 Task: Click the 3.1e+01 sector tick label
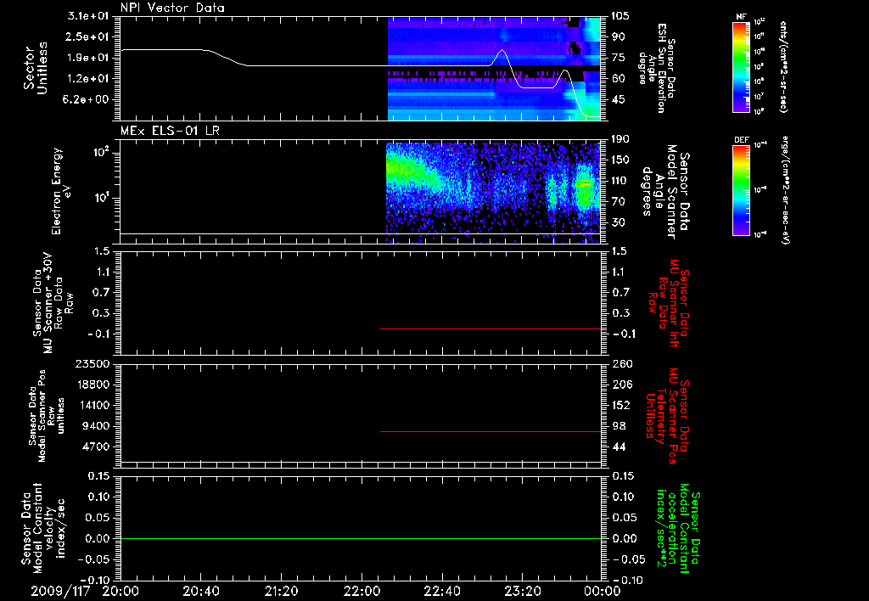click(88, 16)
